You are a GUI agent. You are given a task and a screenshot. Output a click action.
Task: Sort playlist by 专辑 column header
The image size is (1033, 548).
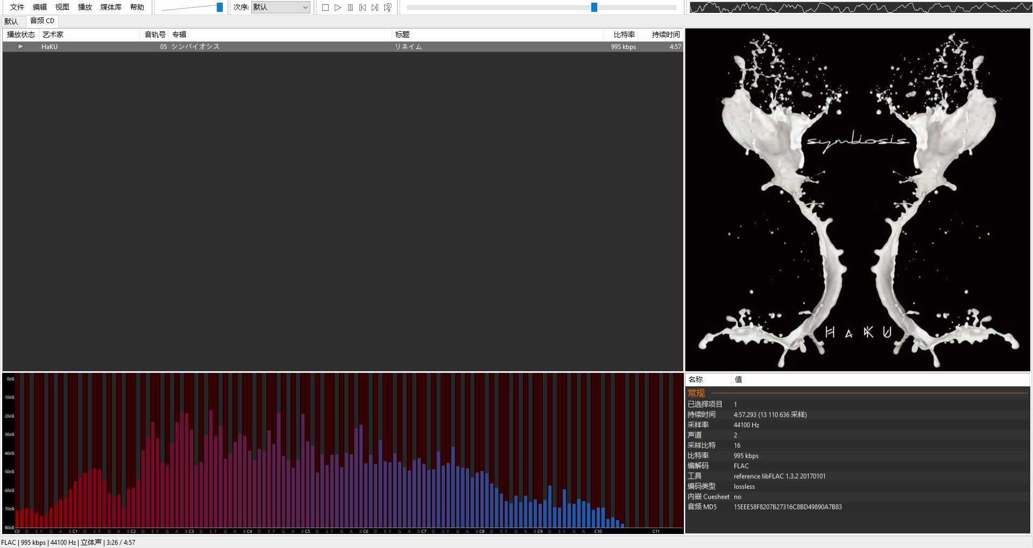pyautogui.click(x=280, y=34)
